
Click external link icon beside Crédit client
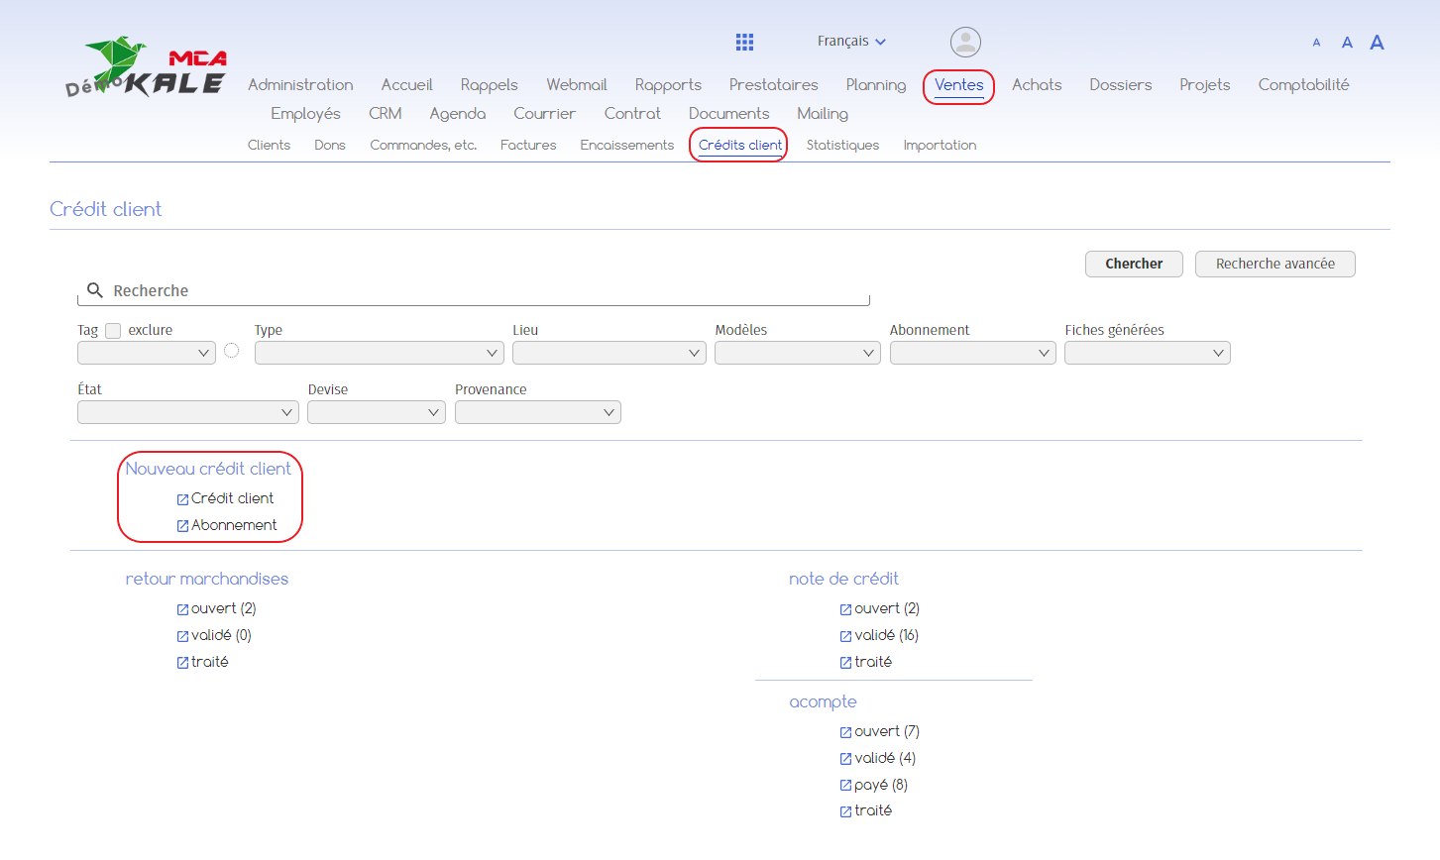point(182,499)
